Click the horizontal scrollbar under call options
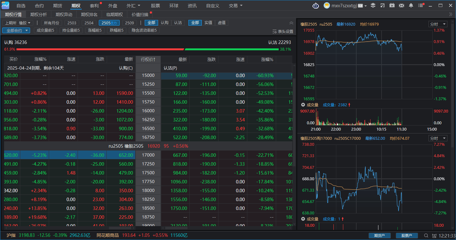This screenshot has width=456, height=240. click(120, 228)
